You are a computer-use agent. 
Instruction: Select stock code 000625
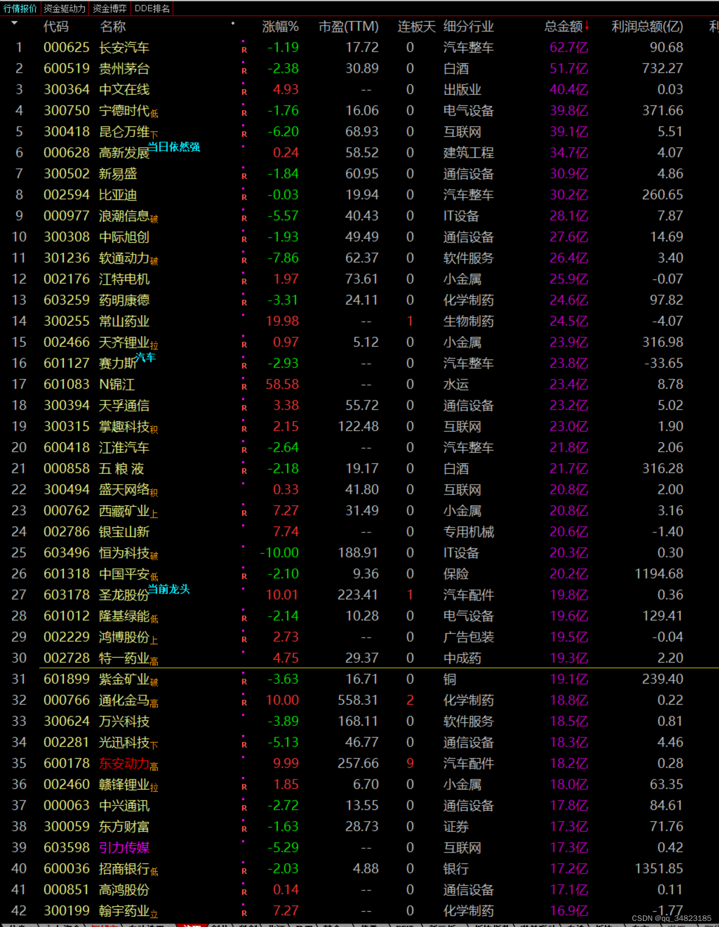coord(66,47)
